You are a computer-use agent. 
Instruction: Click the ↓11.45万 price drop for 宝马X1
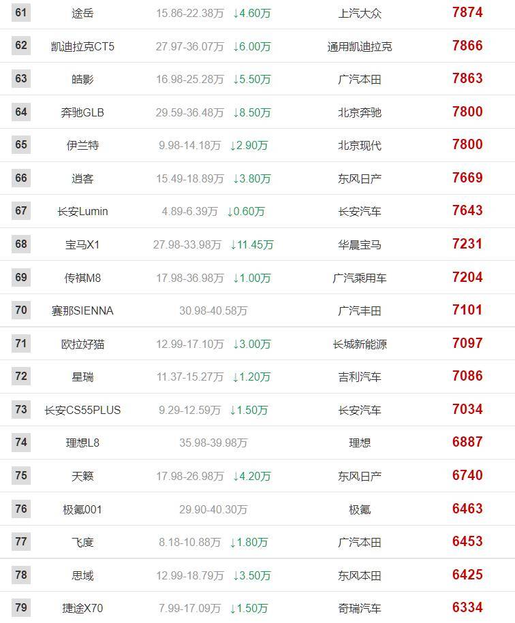pos(252,244)
